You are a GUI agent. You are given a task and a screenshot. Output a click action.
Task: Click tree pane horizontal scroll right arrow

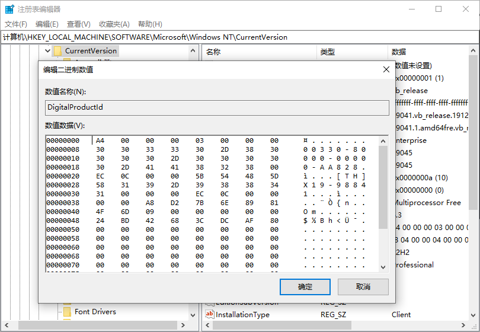183,325
